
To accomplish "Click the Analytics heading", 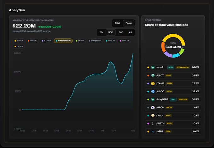I will [x=17, y=10].
